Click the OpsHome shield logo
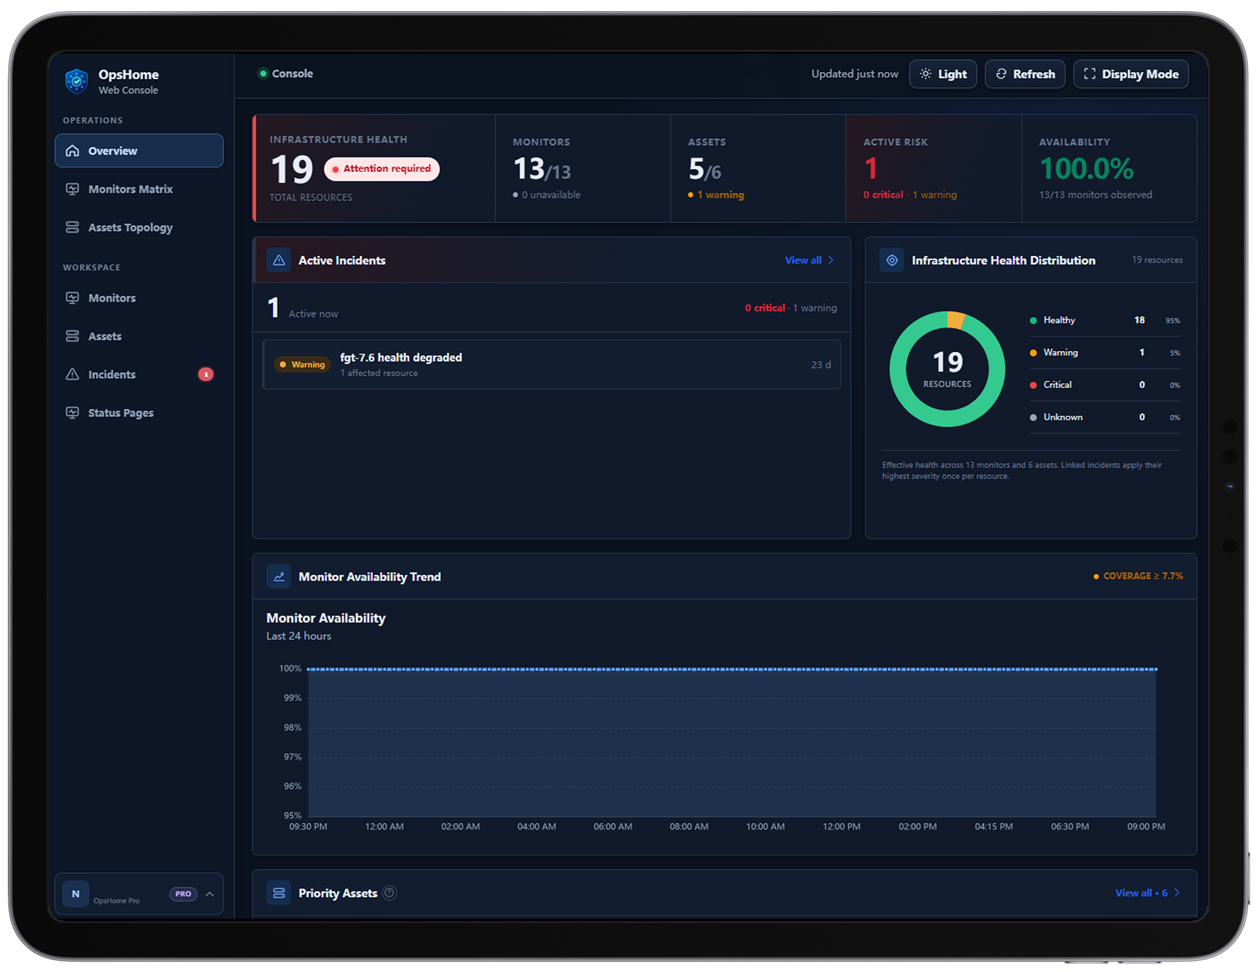Image resolution: width=1256 pixels, height=972 pixels. tap(77, 81)
